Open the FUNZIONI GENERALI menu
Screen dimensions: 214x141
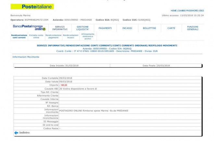(x=193, y=28)
